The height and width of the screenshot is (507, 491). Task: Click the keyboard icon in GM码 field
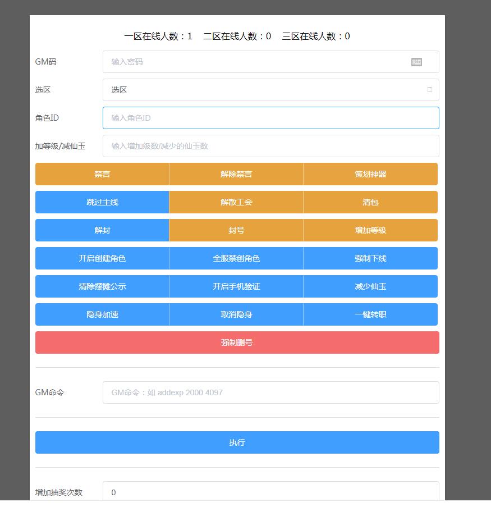point(416,62)
